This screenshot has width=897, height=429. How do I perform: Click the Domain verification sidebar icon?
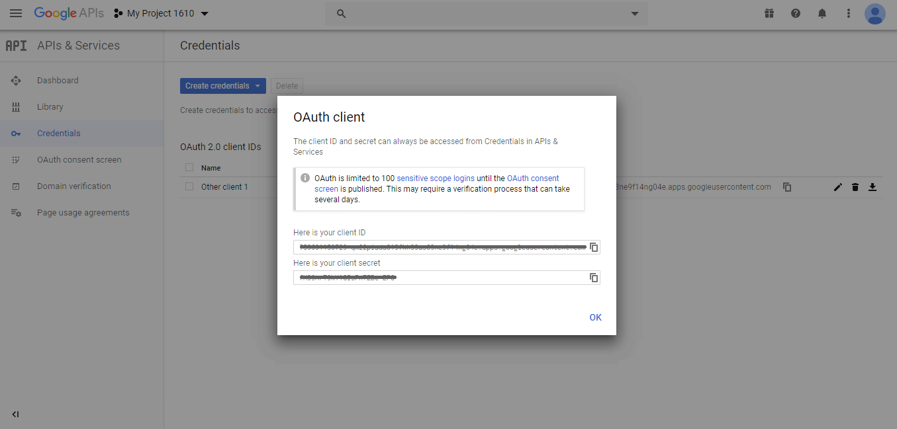(16, 186)
